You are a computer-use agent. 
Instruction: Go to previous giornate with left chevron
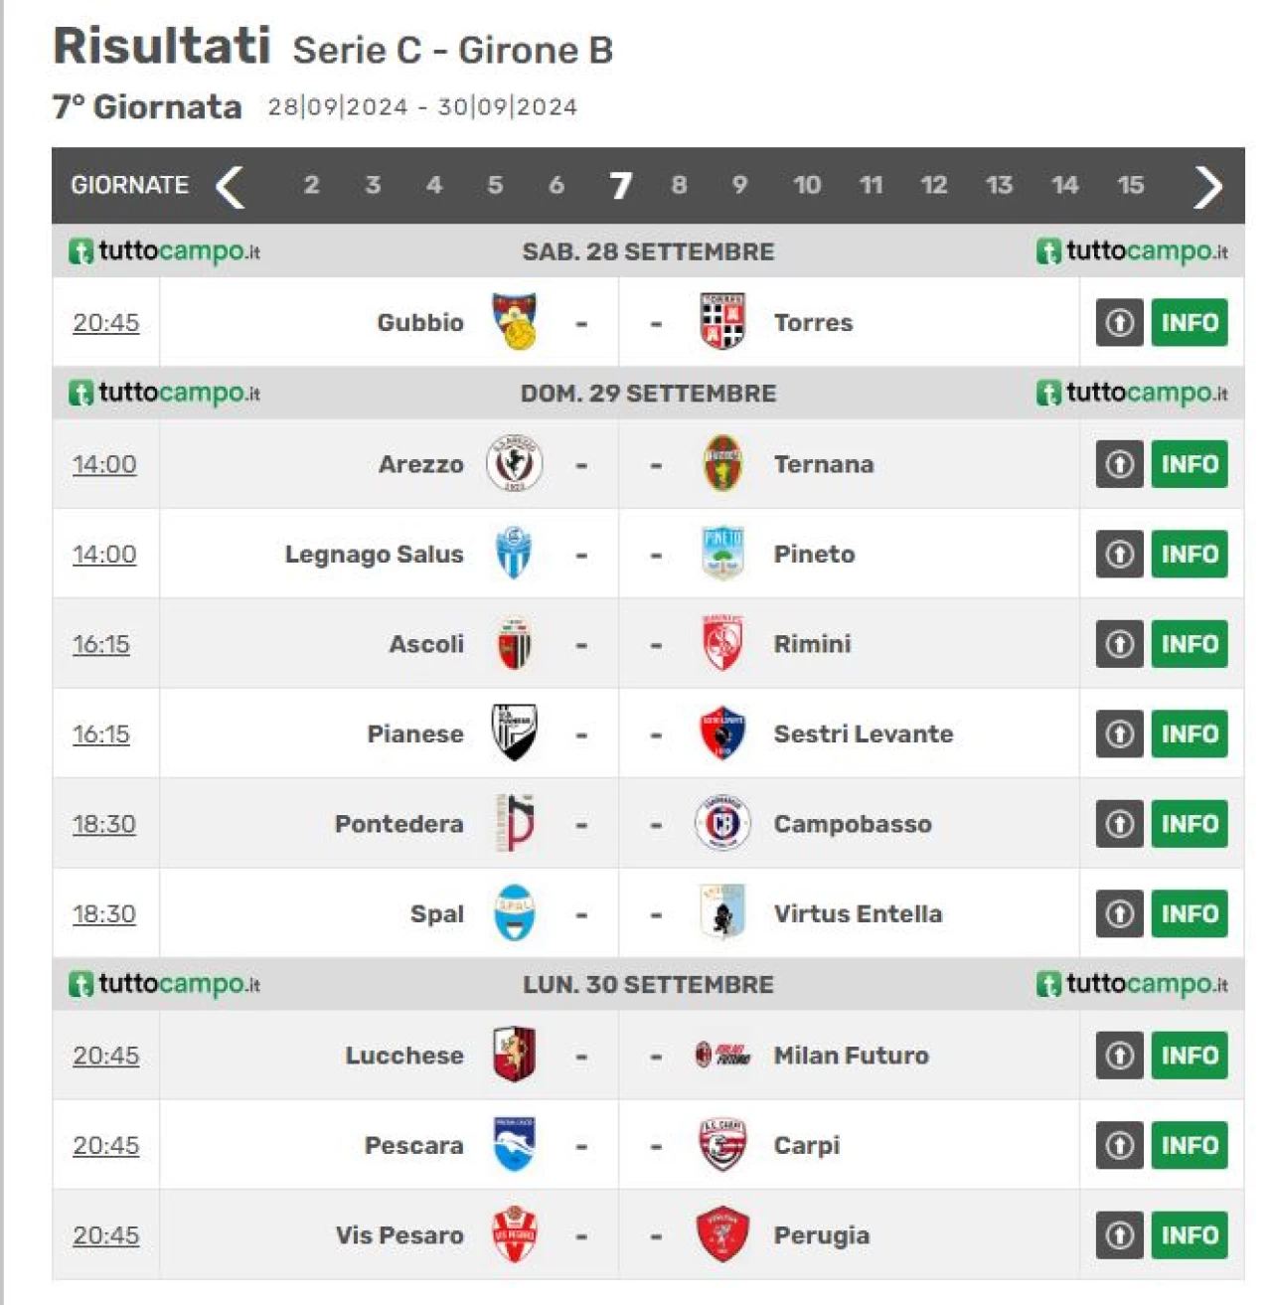[231, 186]
